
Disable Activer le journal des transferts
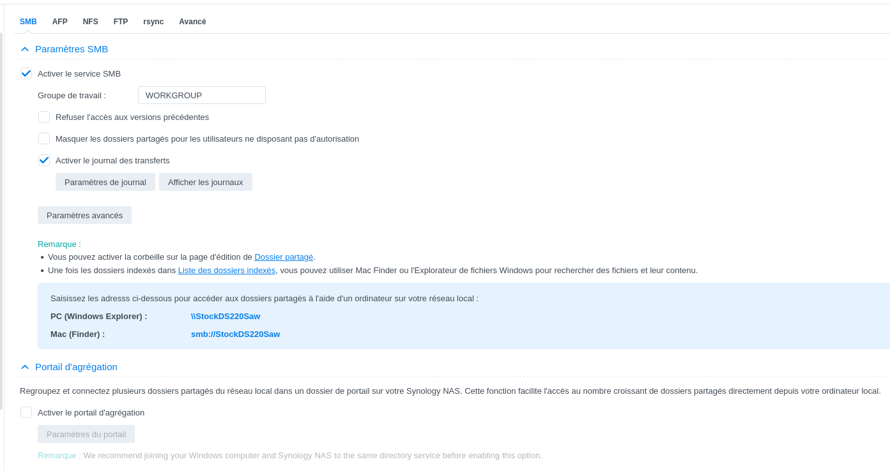[44, 160]
